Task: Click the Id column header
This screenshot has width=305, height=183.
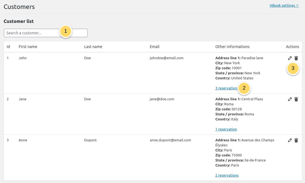Action: coord(8,47)
